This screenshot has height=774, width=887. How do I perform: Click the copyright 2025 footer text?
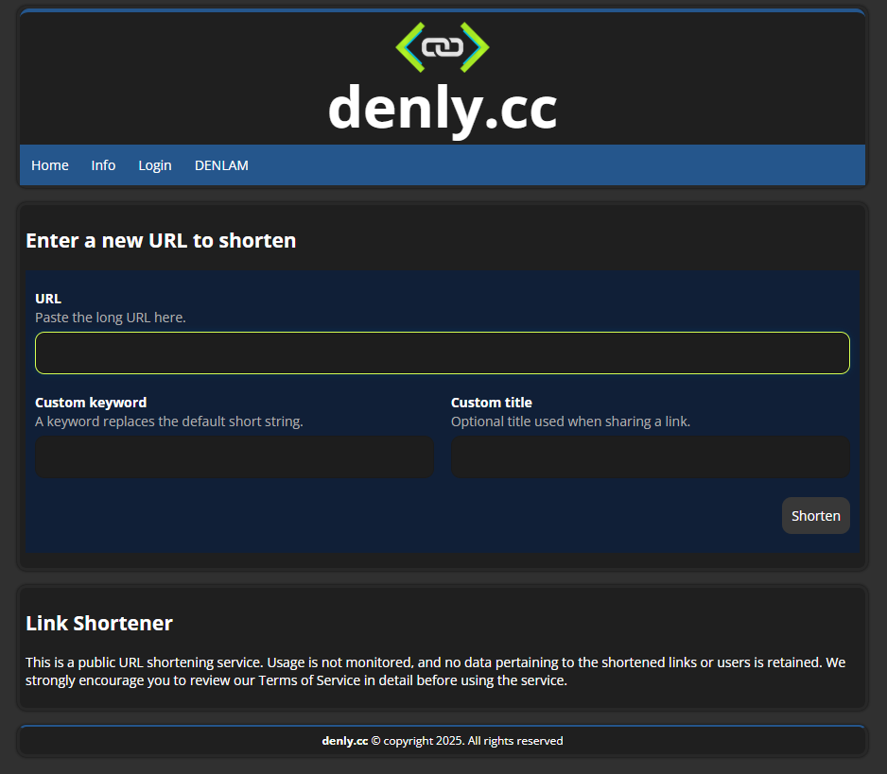point(470,740)
